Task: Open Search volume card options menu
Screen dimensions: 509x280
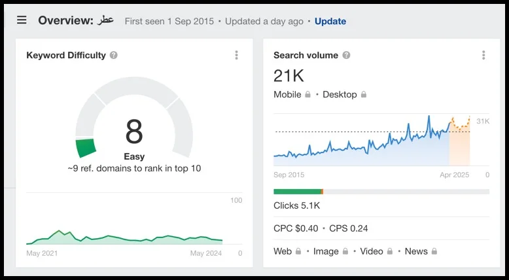Action: [483, 56]
